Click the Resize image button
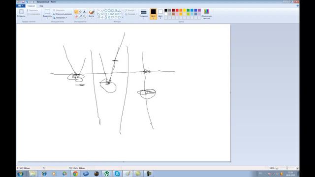Screen dimensions: 315x177 point(63,14)
